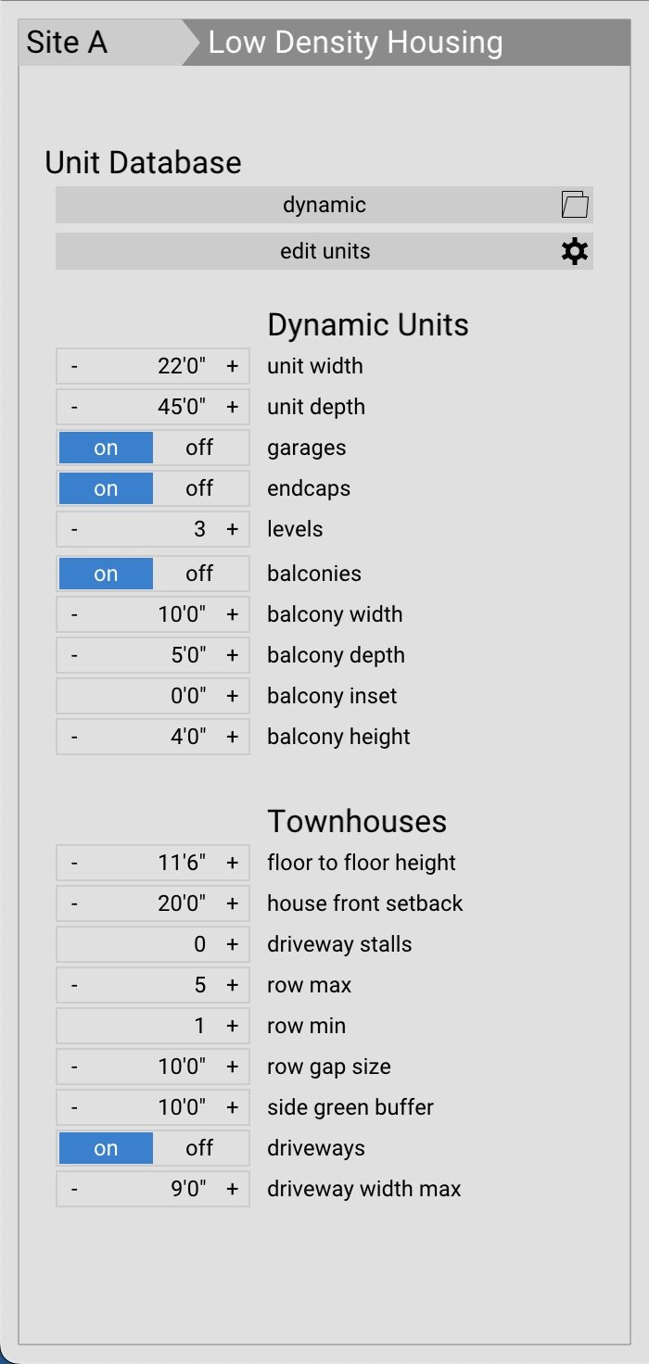Open the folder icon beside dynamic

point(575,204)
